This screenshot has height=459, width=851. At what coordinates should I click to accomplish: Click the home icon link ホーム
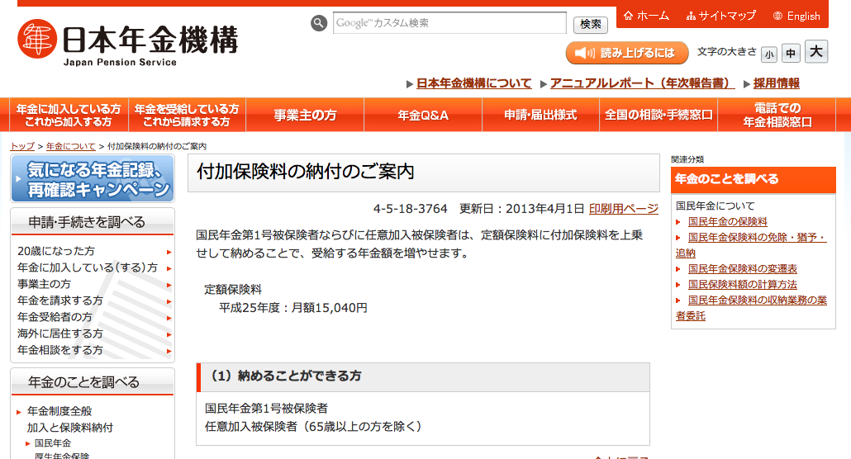646,16
